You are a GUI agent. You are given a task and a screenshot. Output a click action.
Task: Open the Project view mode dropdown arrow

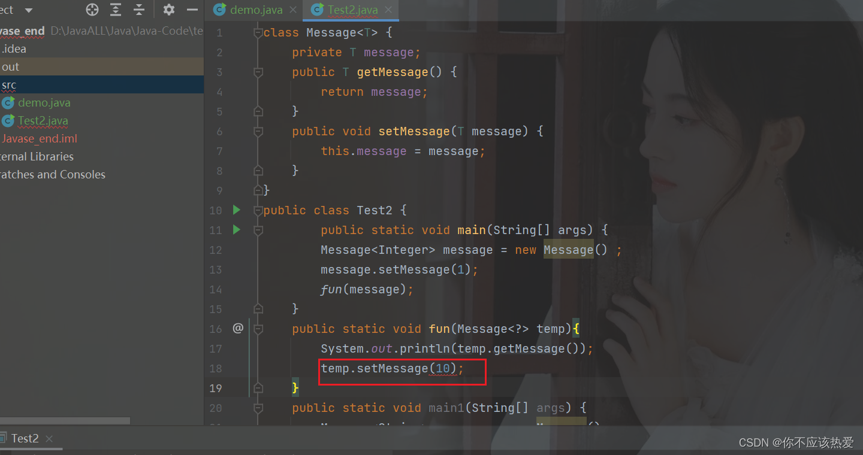pyautogui.click(x=28, y=10)
